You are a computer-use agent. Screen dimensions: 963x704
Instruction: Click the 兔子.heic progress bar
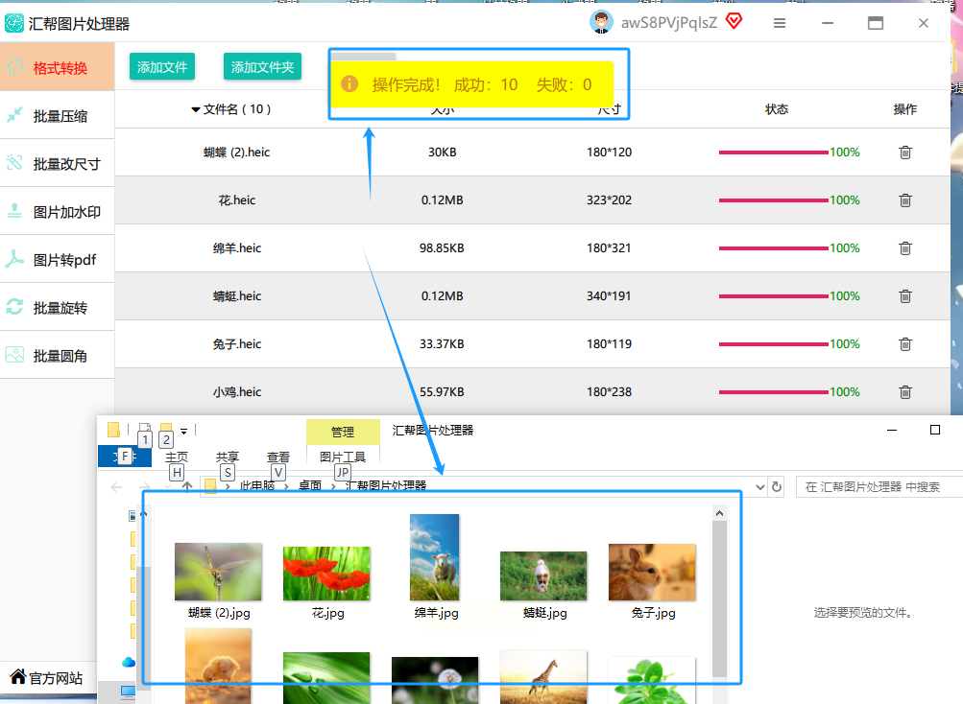click(773, 344)
